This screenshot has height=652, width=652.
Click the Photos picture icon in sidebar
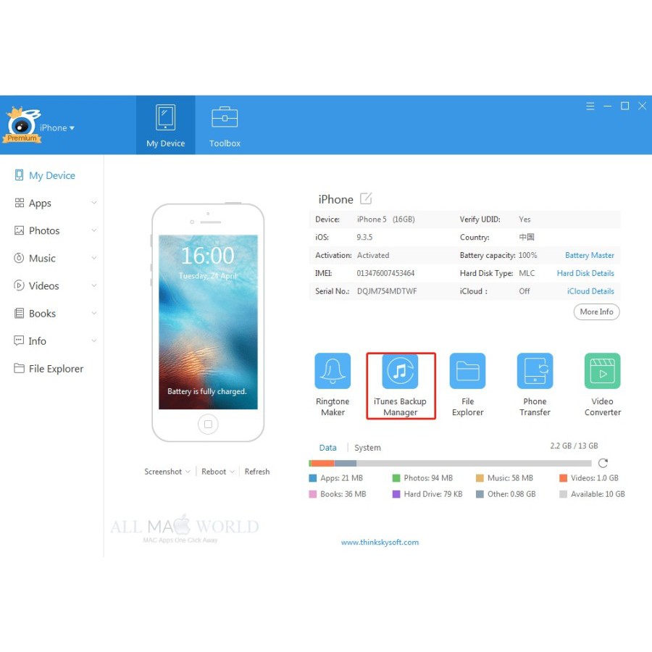click(x=19, y=230)
